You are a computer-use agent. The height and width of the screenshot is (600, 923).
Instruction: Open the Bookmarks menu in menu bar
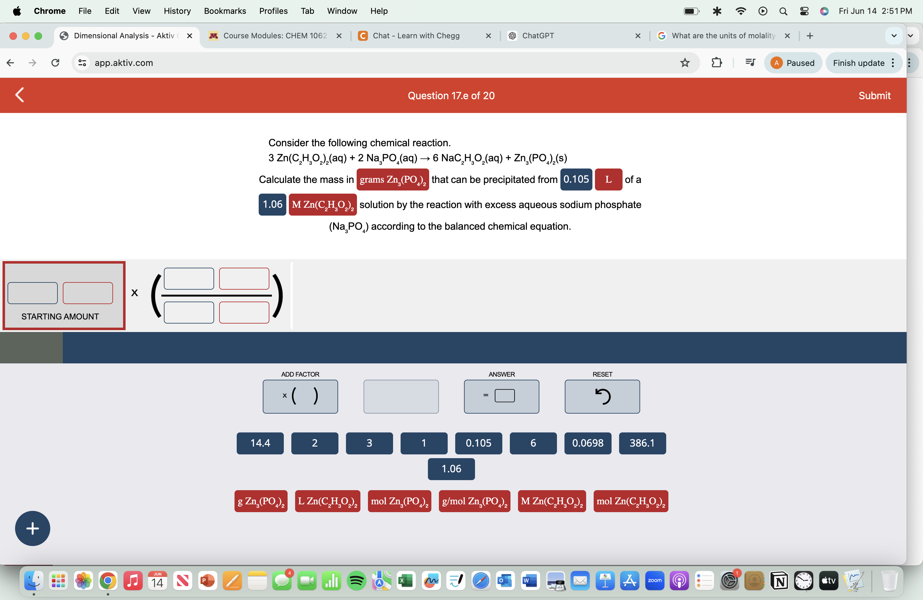pos(225,11)
